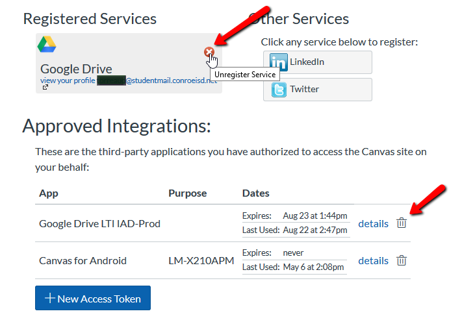Screen dimensions: 449x320
Task: Open details for Google Drive LTI IAD-Prod
Action: point(373,223)
